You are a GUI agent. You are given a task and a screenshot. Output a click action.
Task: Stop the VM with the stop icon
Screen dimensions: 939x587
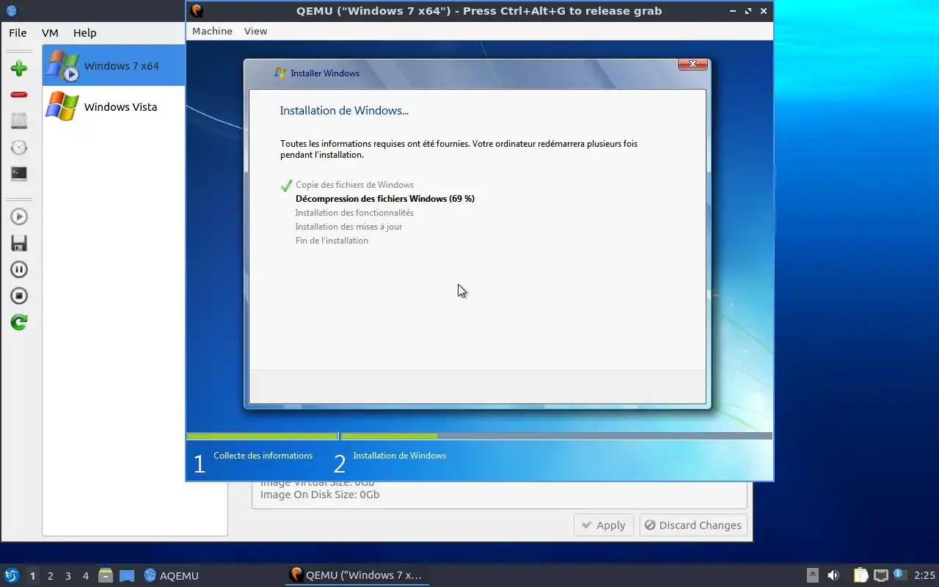(19, 296)
